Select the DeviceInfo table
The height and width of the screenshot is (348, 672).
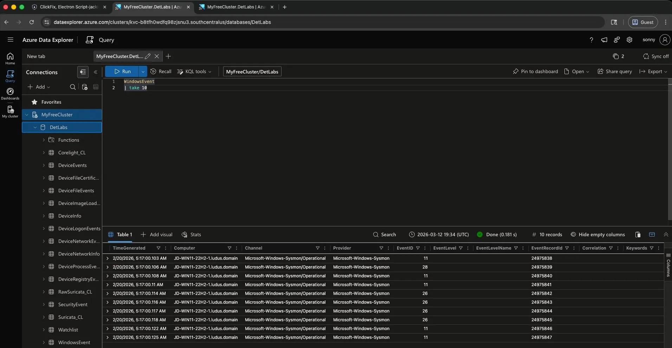tap(70, 216)
